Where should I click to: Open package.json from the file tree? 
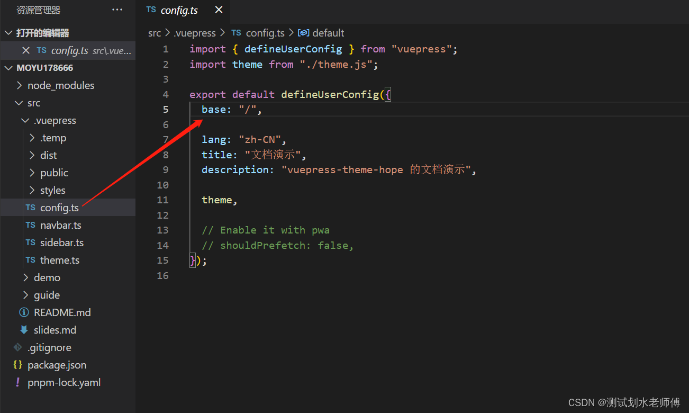point(68,365)
